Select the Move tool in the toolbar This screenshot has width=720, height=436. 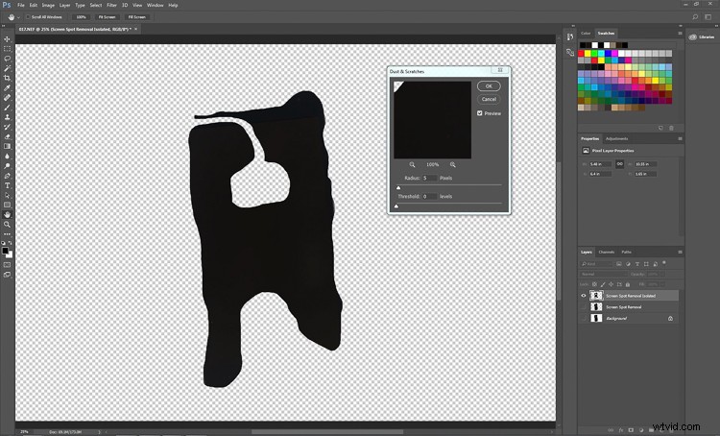pyautogui.click(x=7, y=39)
